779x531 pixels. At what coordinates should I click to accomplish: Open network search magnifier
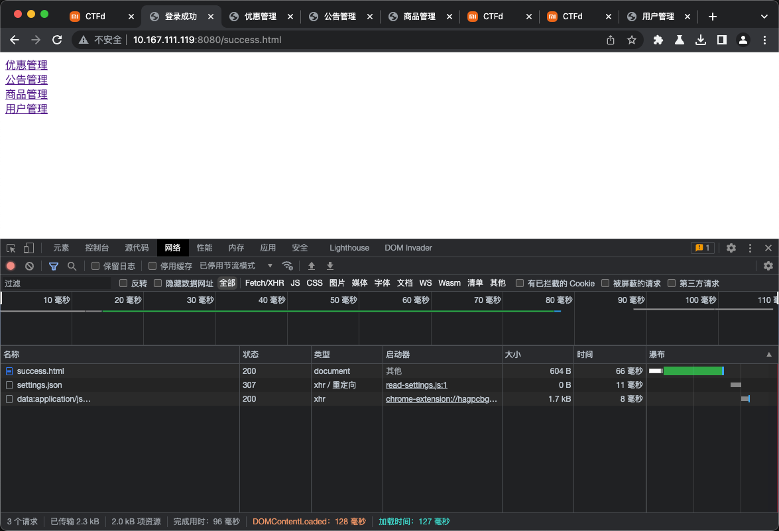(72, 266)
